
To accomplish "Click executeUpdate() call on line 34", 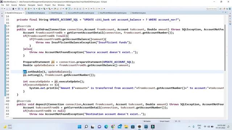I will point(72,82).
